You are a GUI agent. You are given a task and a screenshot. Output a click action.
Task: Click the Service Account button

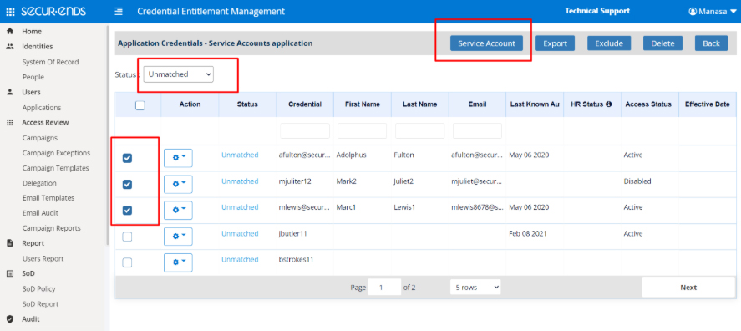tap(486, 43)
